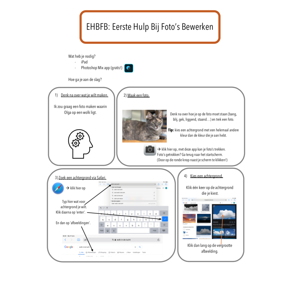This screenshot has height=296, width=296.
Task: Tap the microphone key on keyboard
Action: point(114,231)
